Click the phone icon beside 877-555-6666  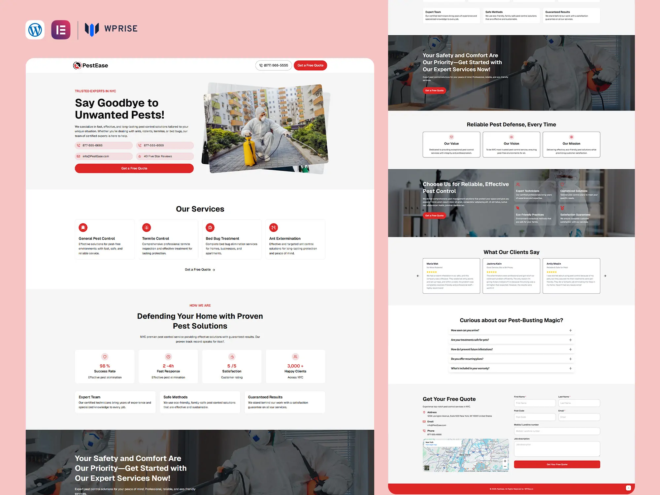[79, 145]
